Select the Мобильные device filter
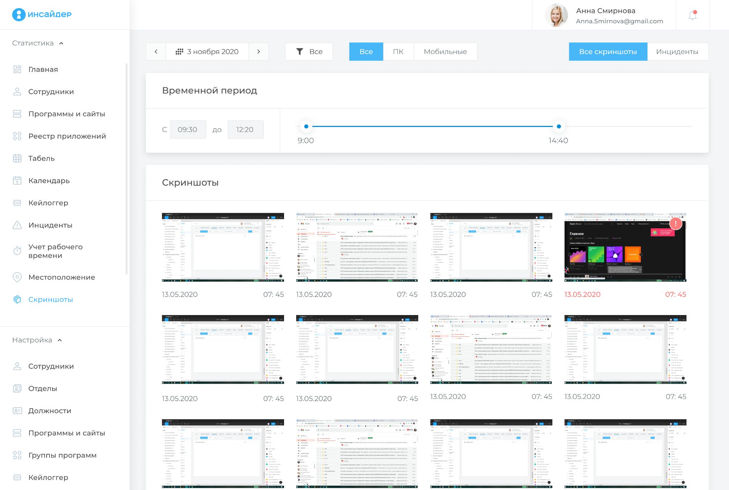This screenshot has height=490, width=729. click(x=445, y=52)
